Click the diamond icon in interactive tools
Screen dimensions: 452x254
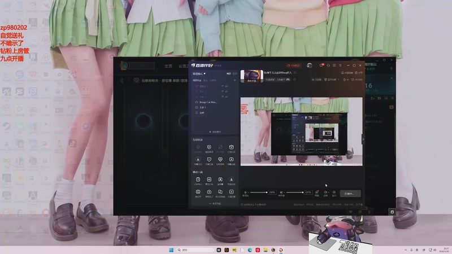[220, 160]
